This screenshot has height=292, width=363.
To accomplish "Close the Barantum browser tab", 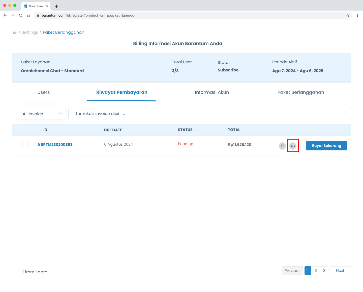I will (47, 6).
